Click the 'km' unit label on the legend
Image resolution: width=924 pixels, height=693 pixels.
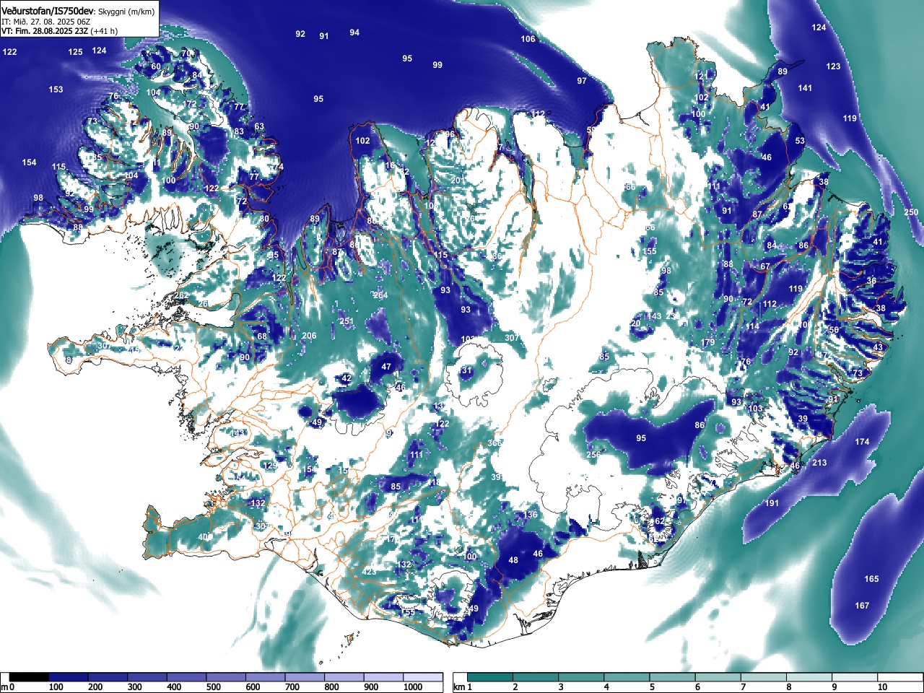[x=458, y=687]
